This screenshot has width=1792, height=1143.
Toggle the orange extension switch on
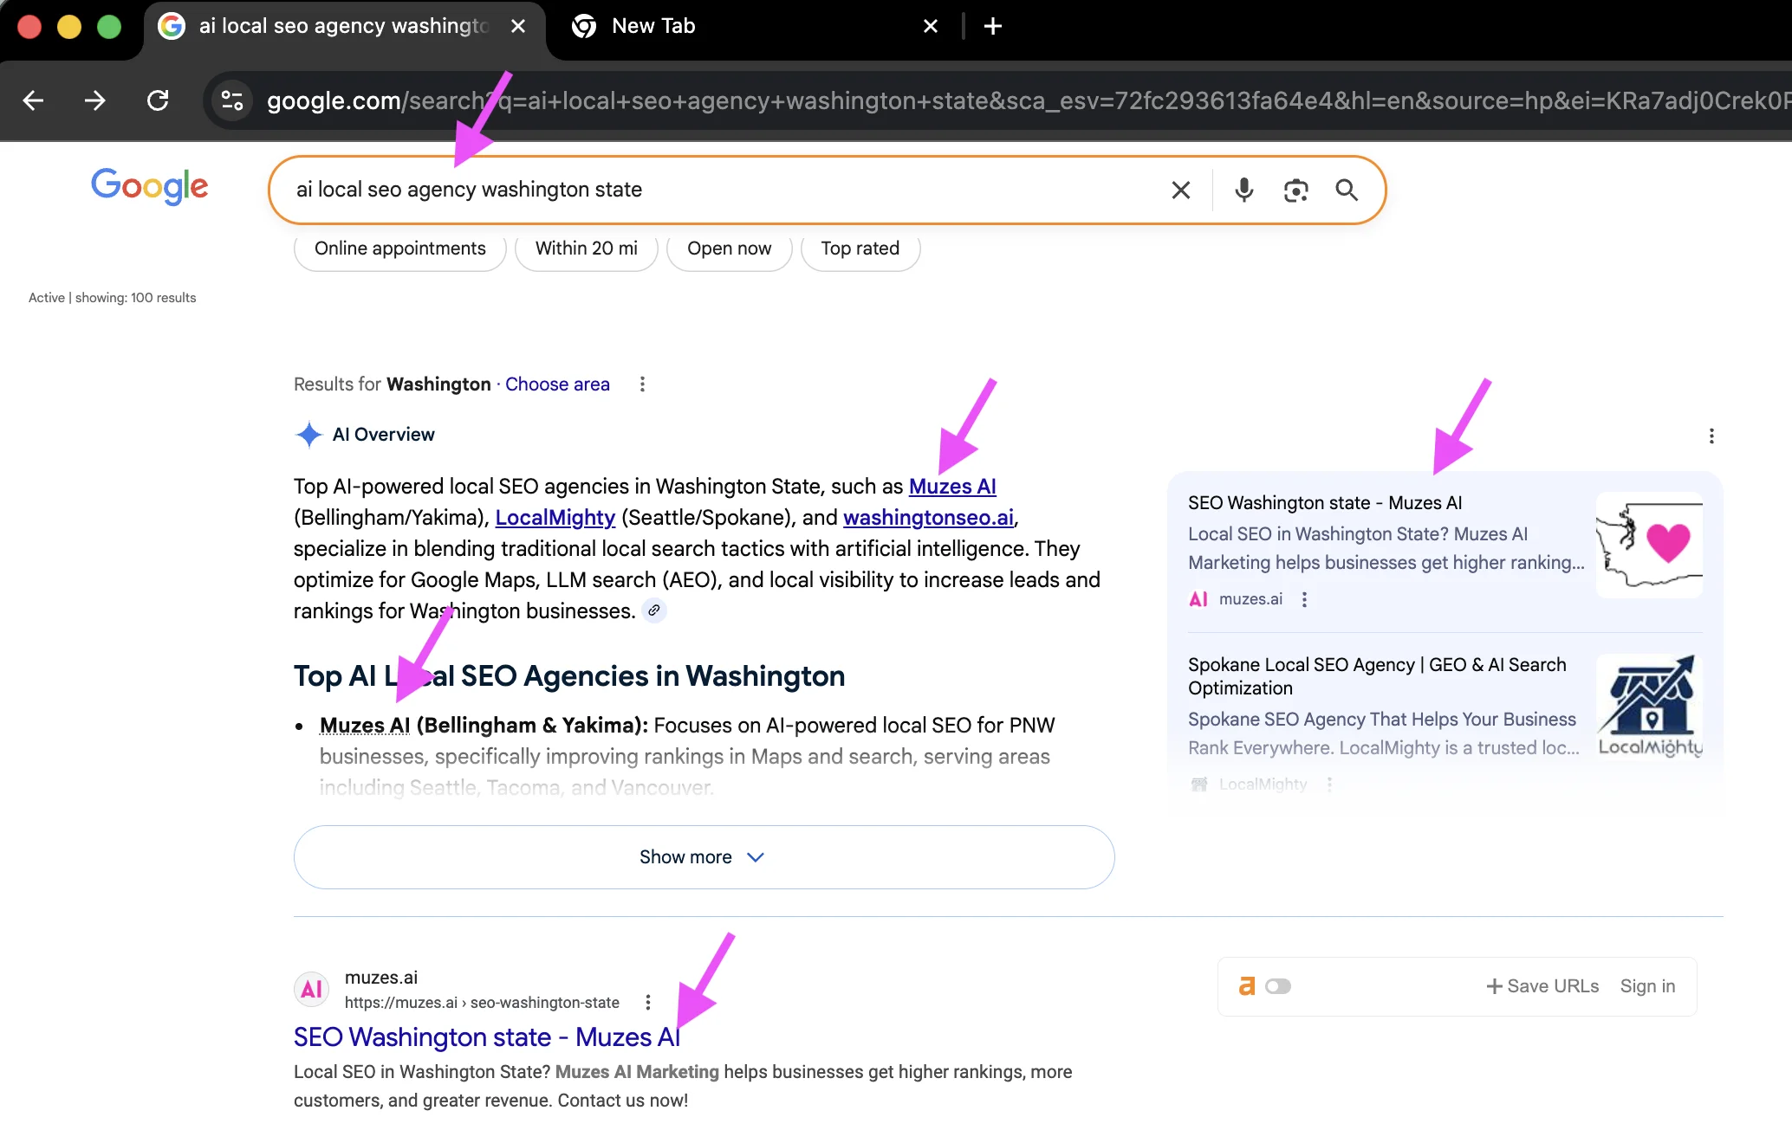(1277, 986)
